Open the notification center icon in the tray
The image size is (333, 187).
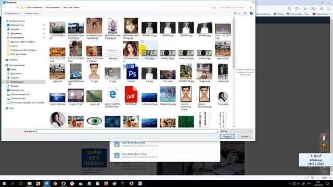pyautogui.click(x=327, y=183)
